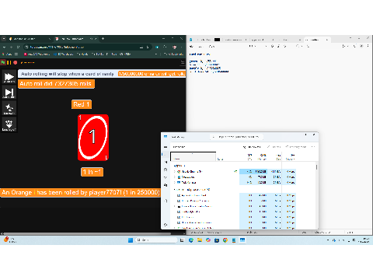Click the red 1 card
This screenshot has width=373, height=280.
click(x=93, y=138)
